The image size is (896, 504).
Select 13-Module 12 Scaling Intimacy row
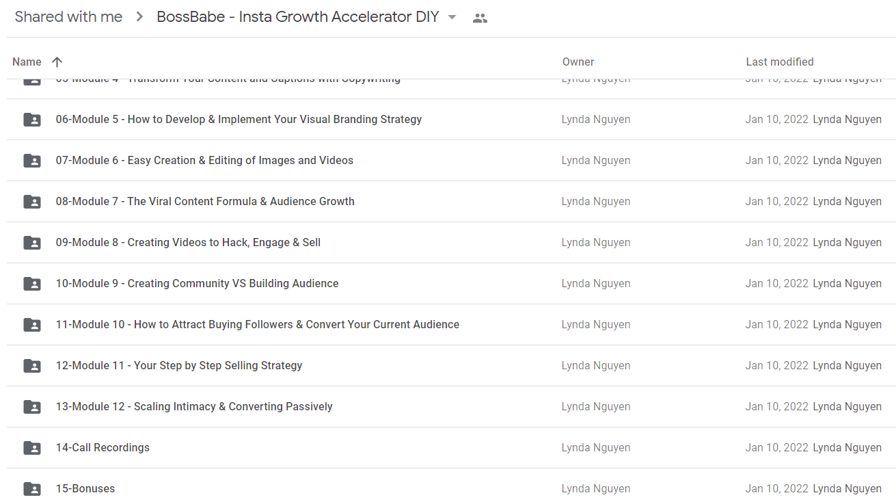[x=451, y=407]
